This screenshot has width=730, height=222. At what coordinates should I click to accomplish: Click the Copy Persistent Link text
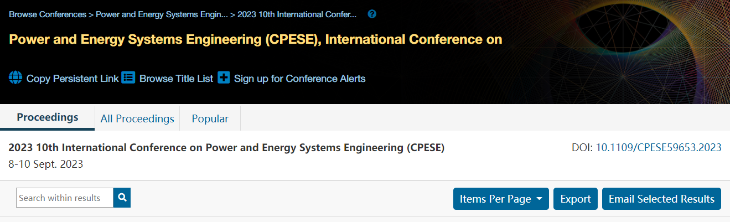click(73, 79)
